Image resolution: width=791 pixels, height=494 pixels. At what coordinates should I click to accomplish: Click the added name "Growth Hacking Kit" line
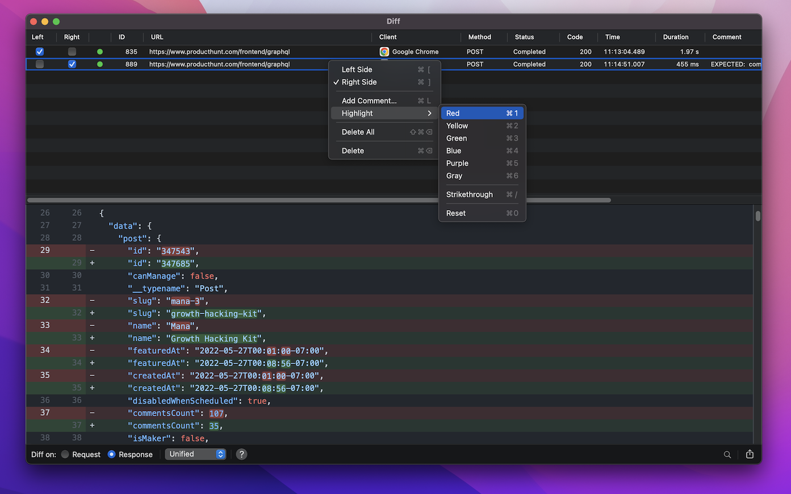390,338
